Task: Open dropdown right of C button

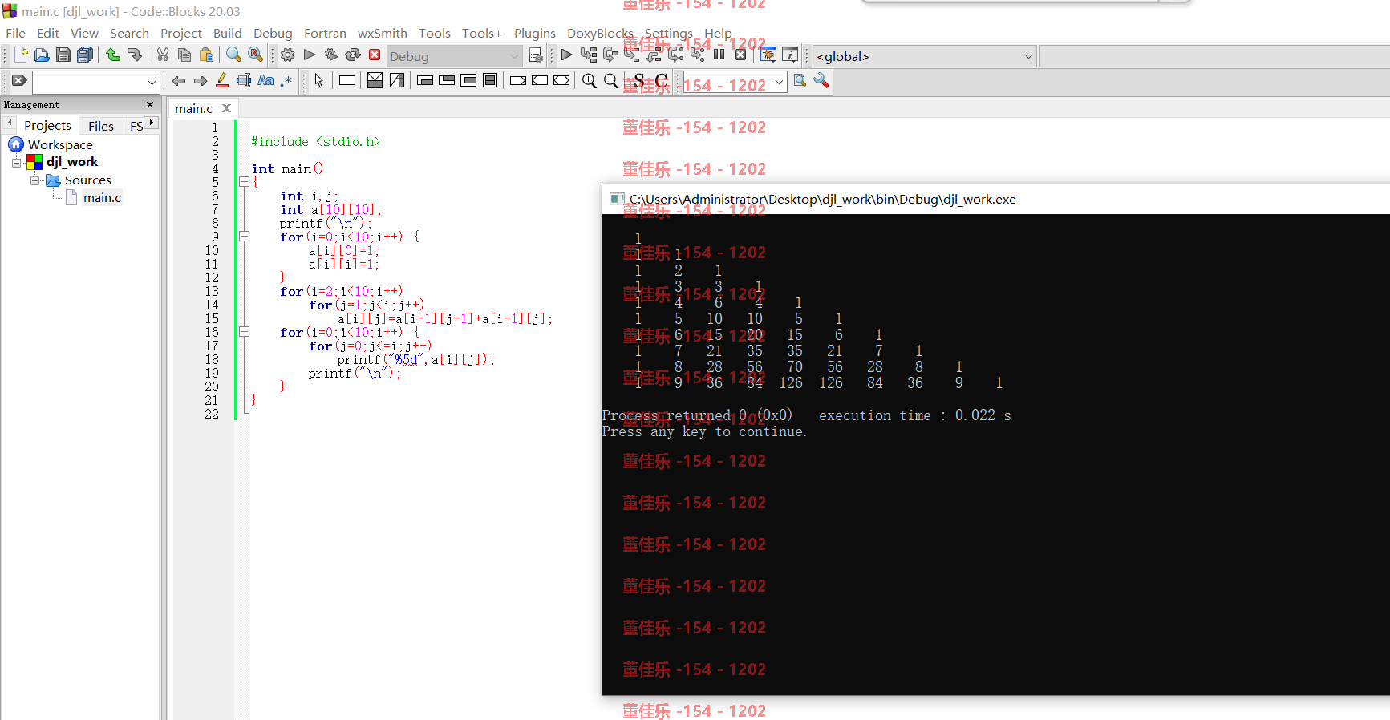Action: point(779,83)
